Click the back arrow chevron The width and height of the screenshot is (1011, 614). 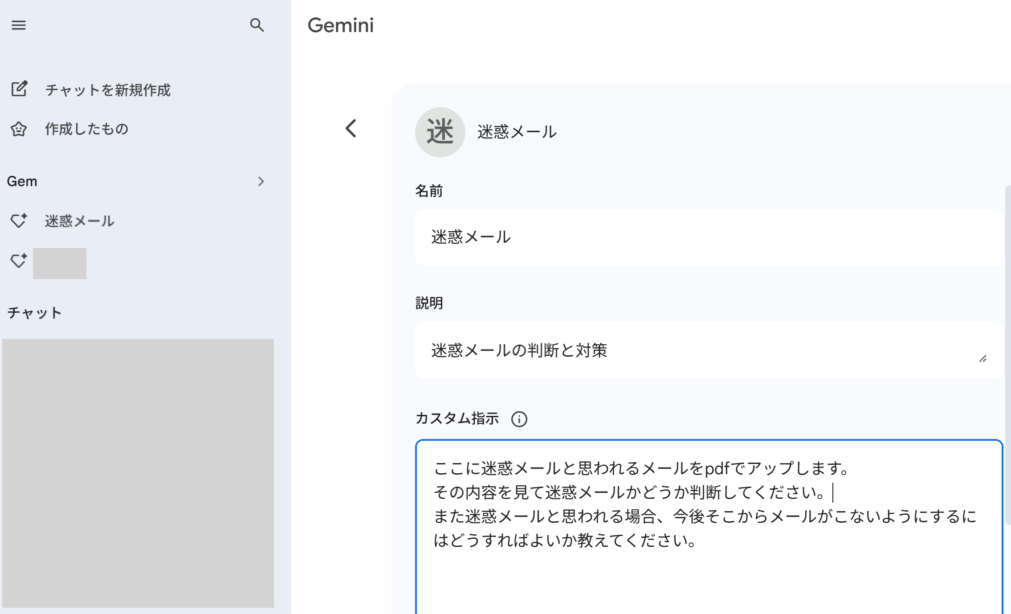pyautogui.click(x=351, y=129)
